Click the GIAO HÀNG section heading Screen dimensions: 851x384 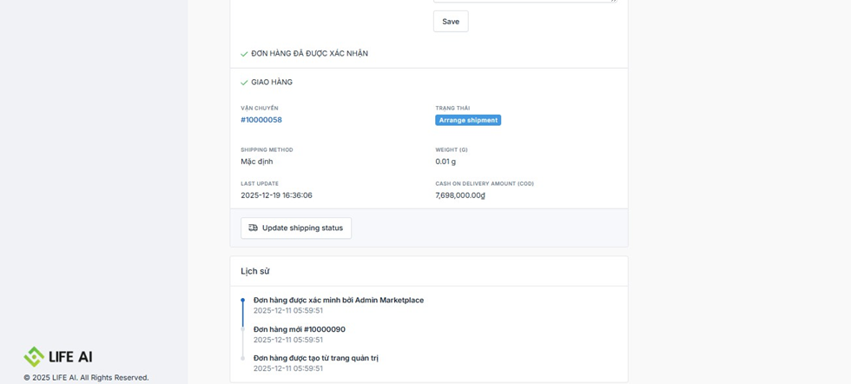(272, 83)
